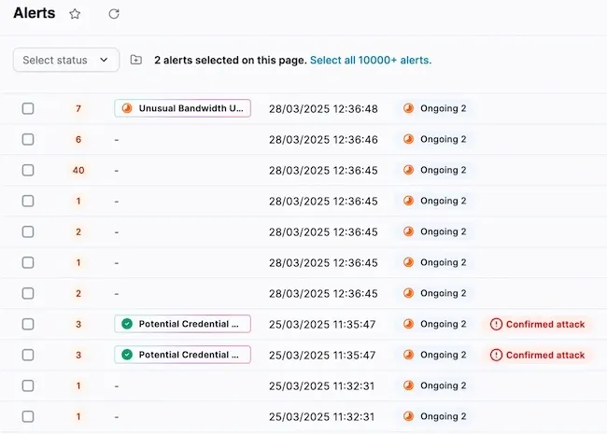Click the add-to-folder icon beside Select status
The width and height of the screenshot is (607, 434).
click(136, 60)
